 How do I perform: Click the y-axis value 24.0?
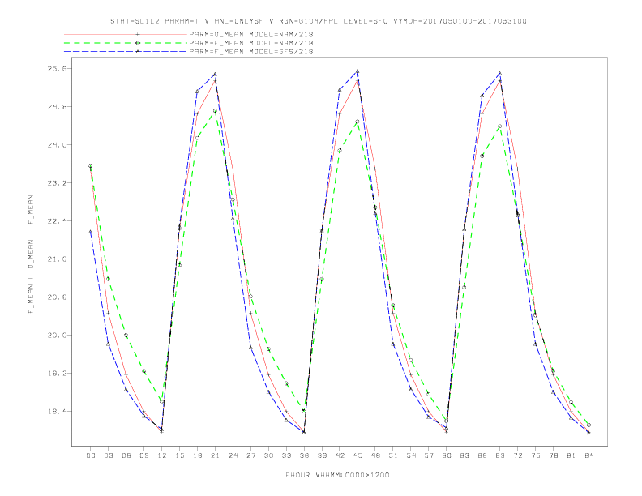pyautogui.click(x=58, y=145)
